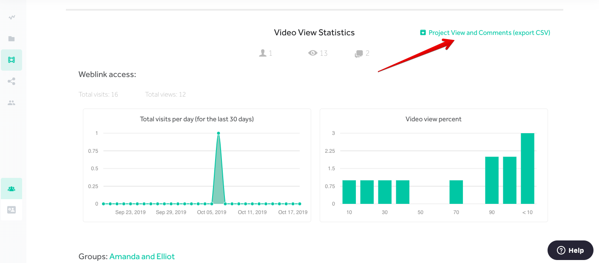Viewport: 599px width, 263px height.
Task: Click the bar labeled 70 in view percent chart
Action: [x=456, y=192]
